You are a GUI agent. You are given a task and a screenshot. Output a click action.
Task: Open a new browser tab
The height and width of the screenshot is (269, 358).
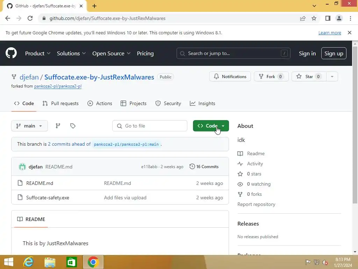pyautogui.click(x=94, y=6)
